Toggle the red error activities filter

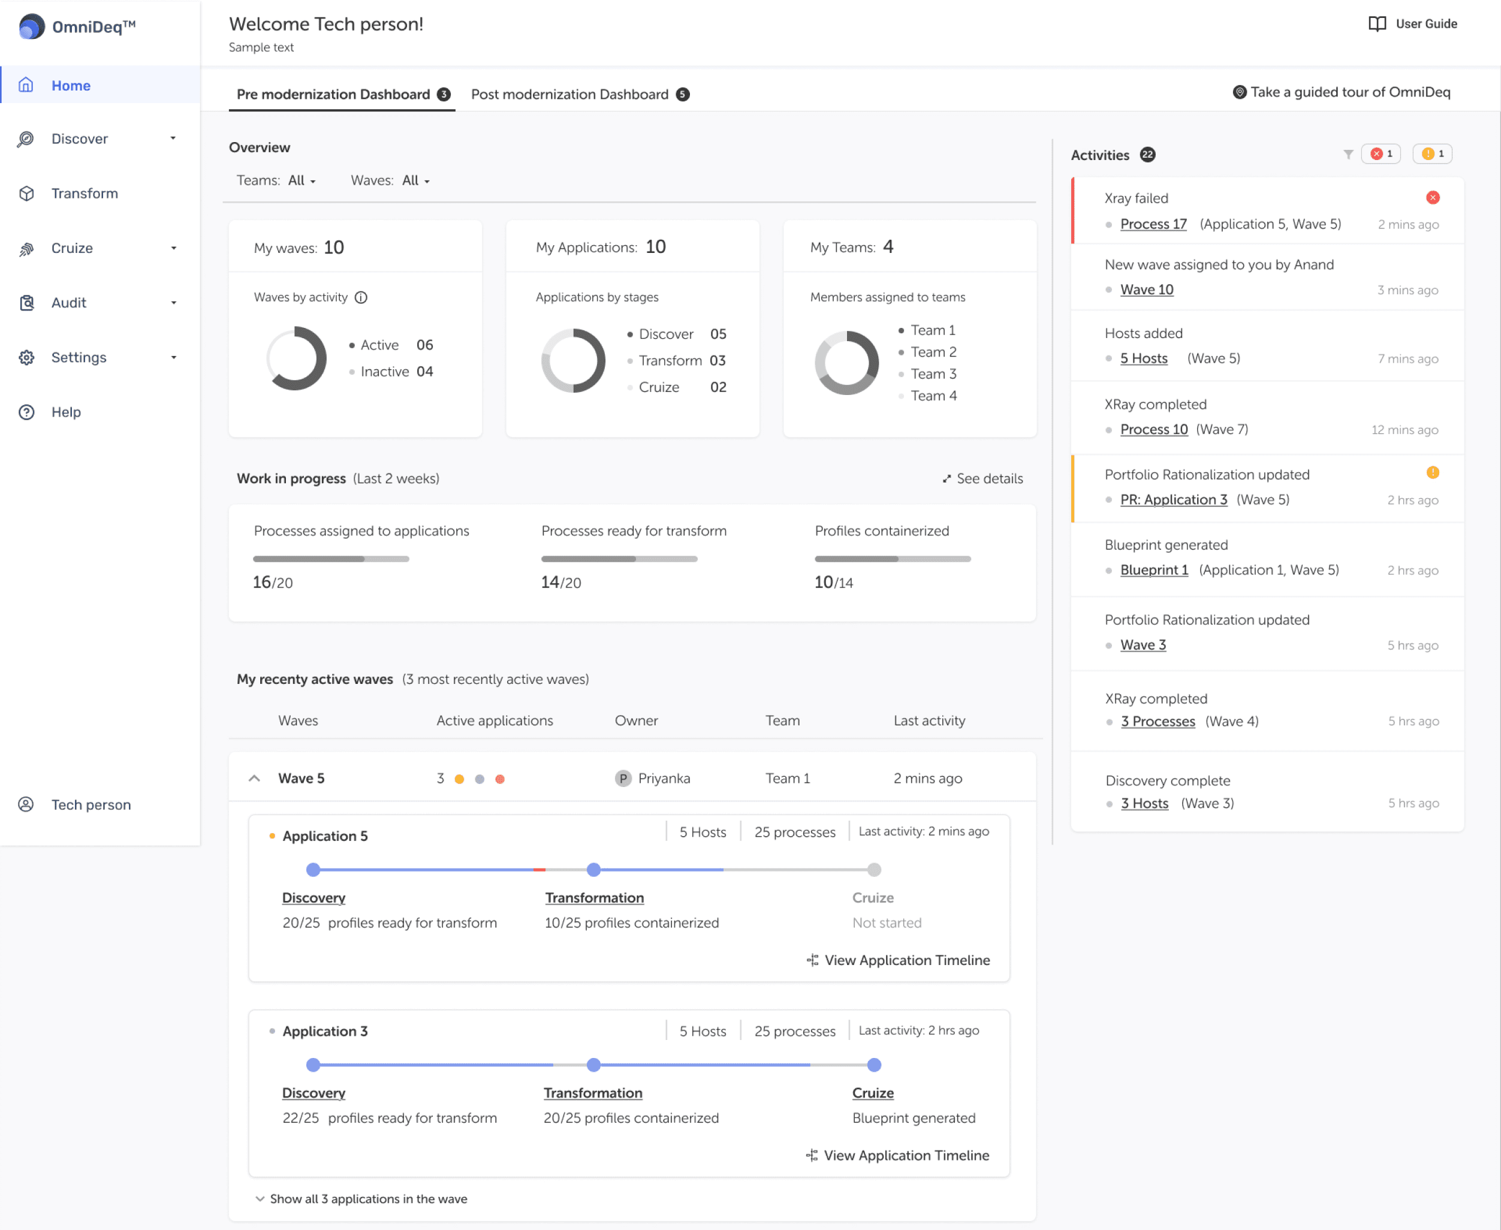click(x=1381, y=153)
